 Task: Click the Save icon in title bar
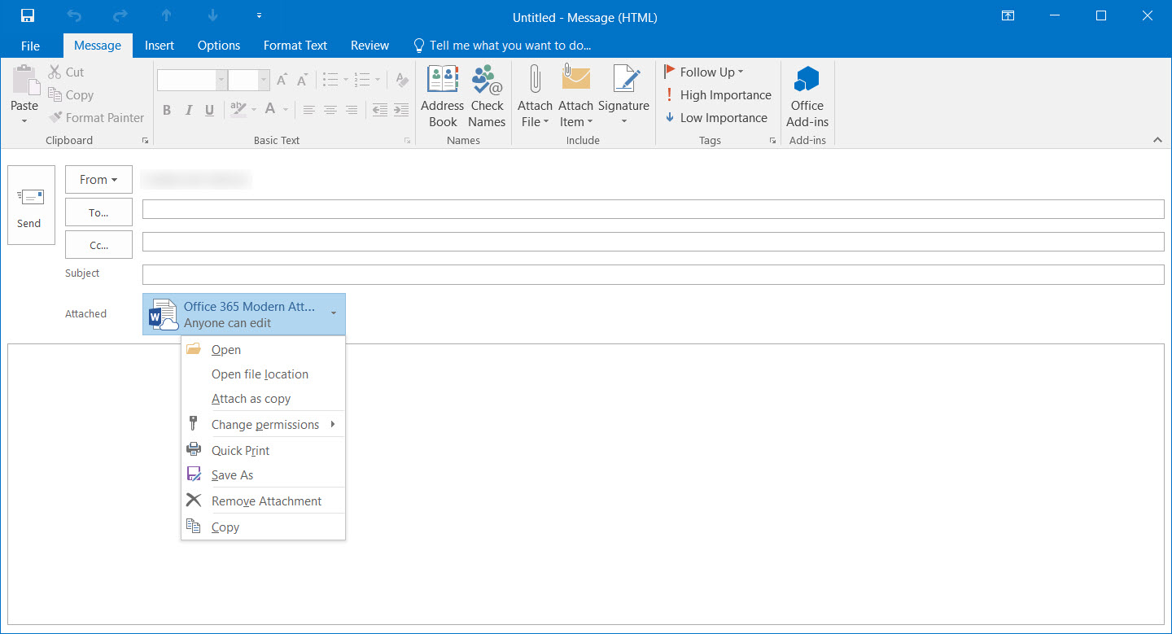pos(28,16)
